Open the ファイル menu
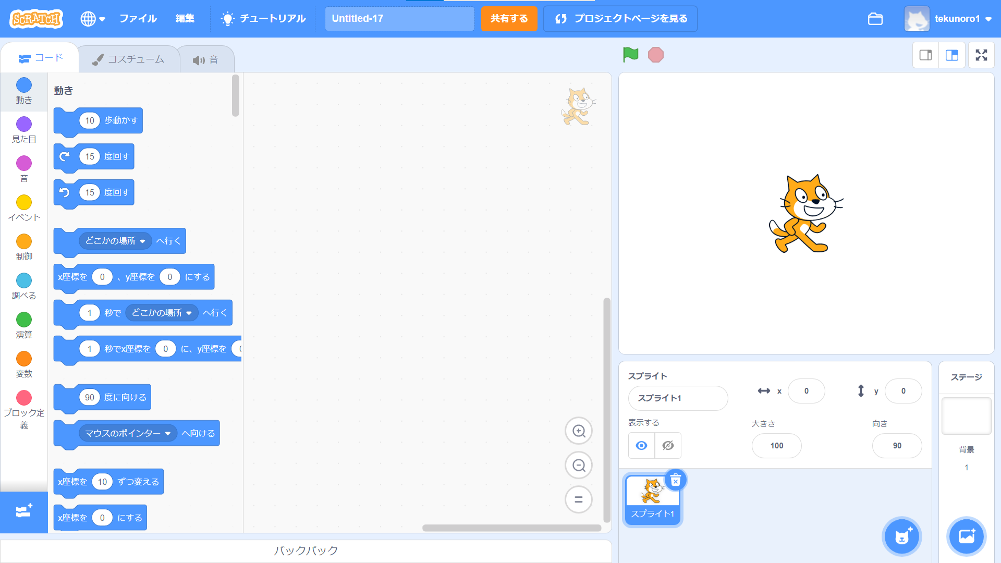 (138, 19)
